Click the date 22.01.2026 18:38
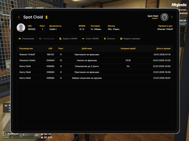This screenshot has height=141, width=189. coord(162,72)
